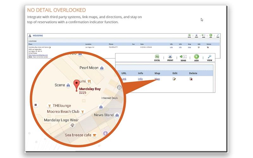Open the URL Link in the enlarged row
The width and height of the screenshot is (253, 158).
pos(124,79)
